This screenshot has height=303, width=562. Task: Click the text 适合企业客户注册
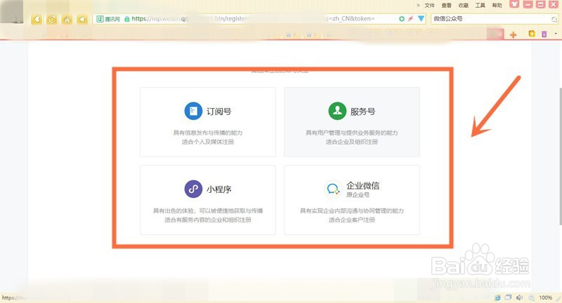352,220
